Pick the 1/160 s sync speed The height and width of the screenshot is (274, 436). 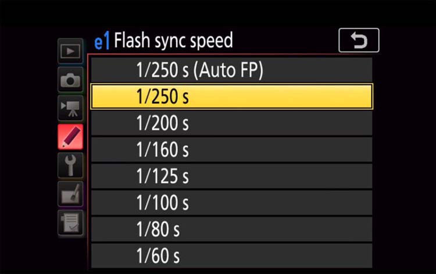click(x=231, y=150)
